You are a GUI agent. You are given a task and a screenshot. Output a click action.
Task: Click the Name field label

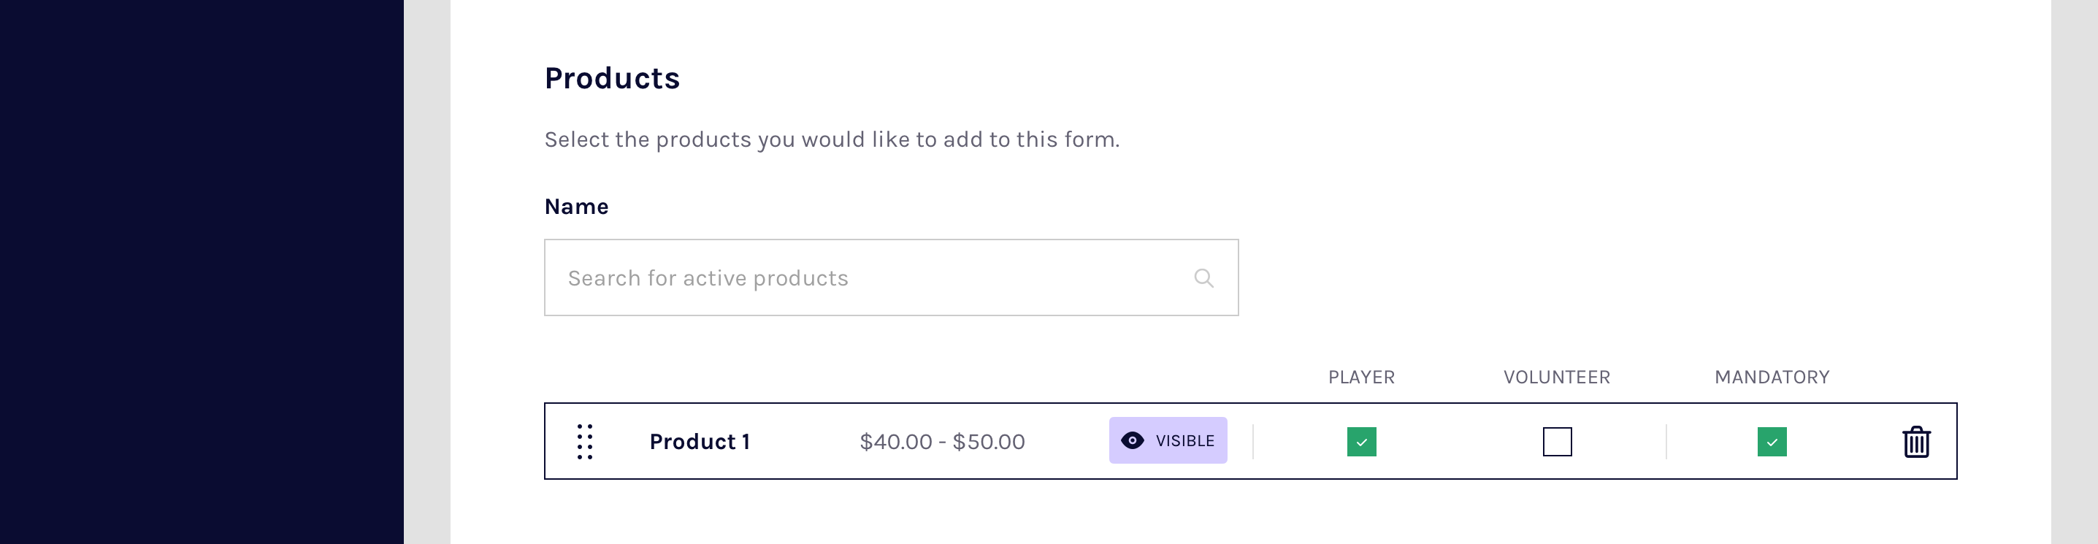click(x=576, y=207)
